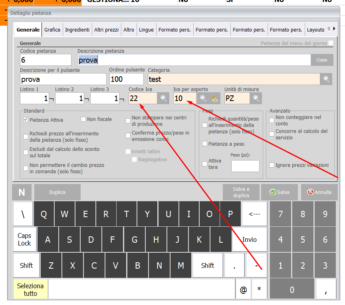Click the Descrizione per il pulsante field
The height and width of the screenshot is (305, 345).
(x=63, y=79)
